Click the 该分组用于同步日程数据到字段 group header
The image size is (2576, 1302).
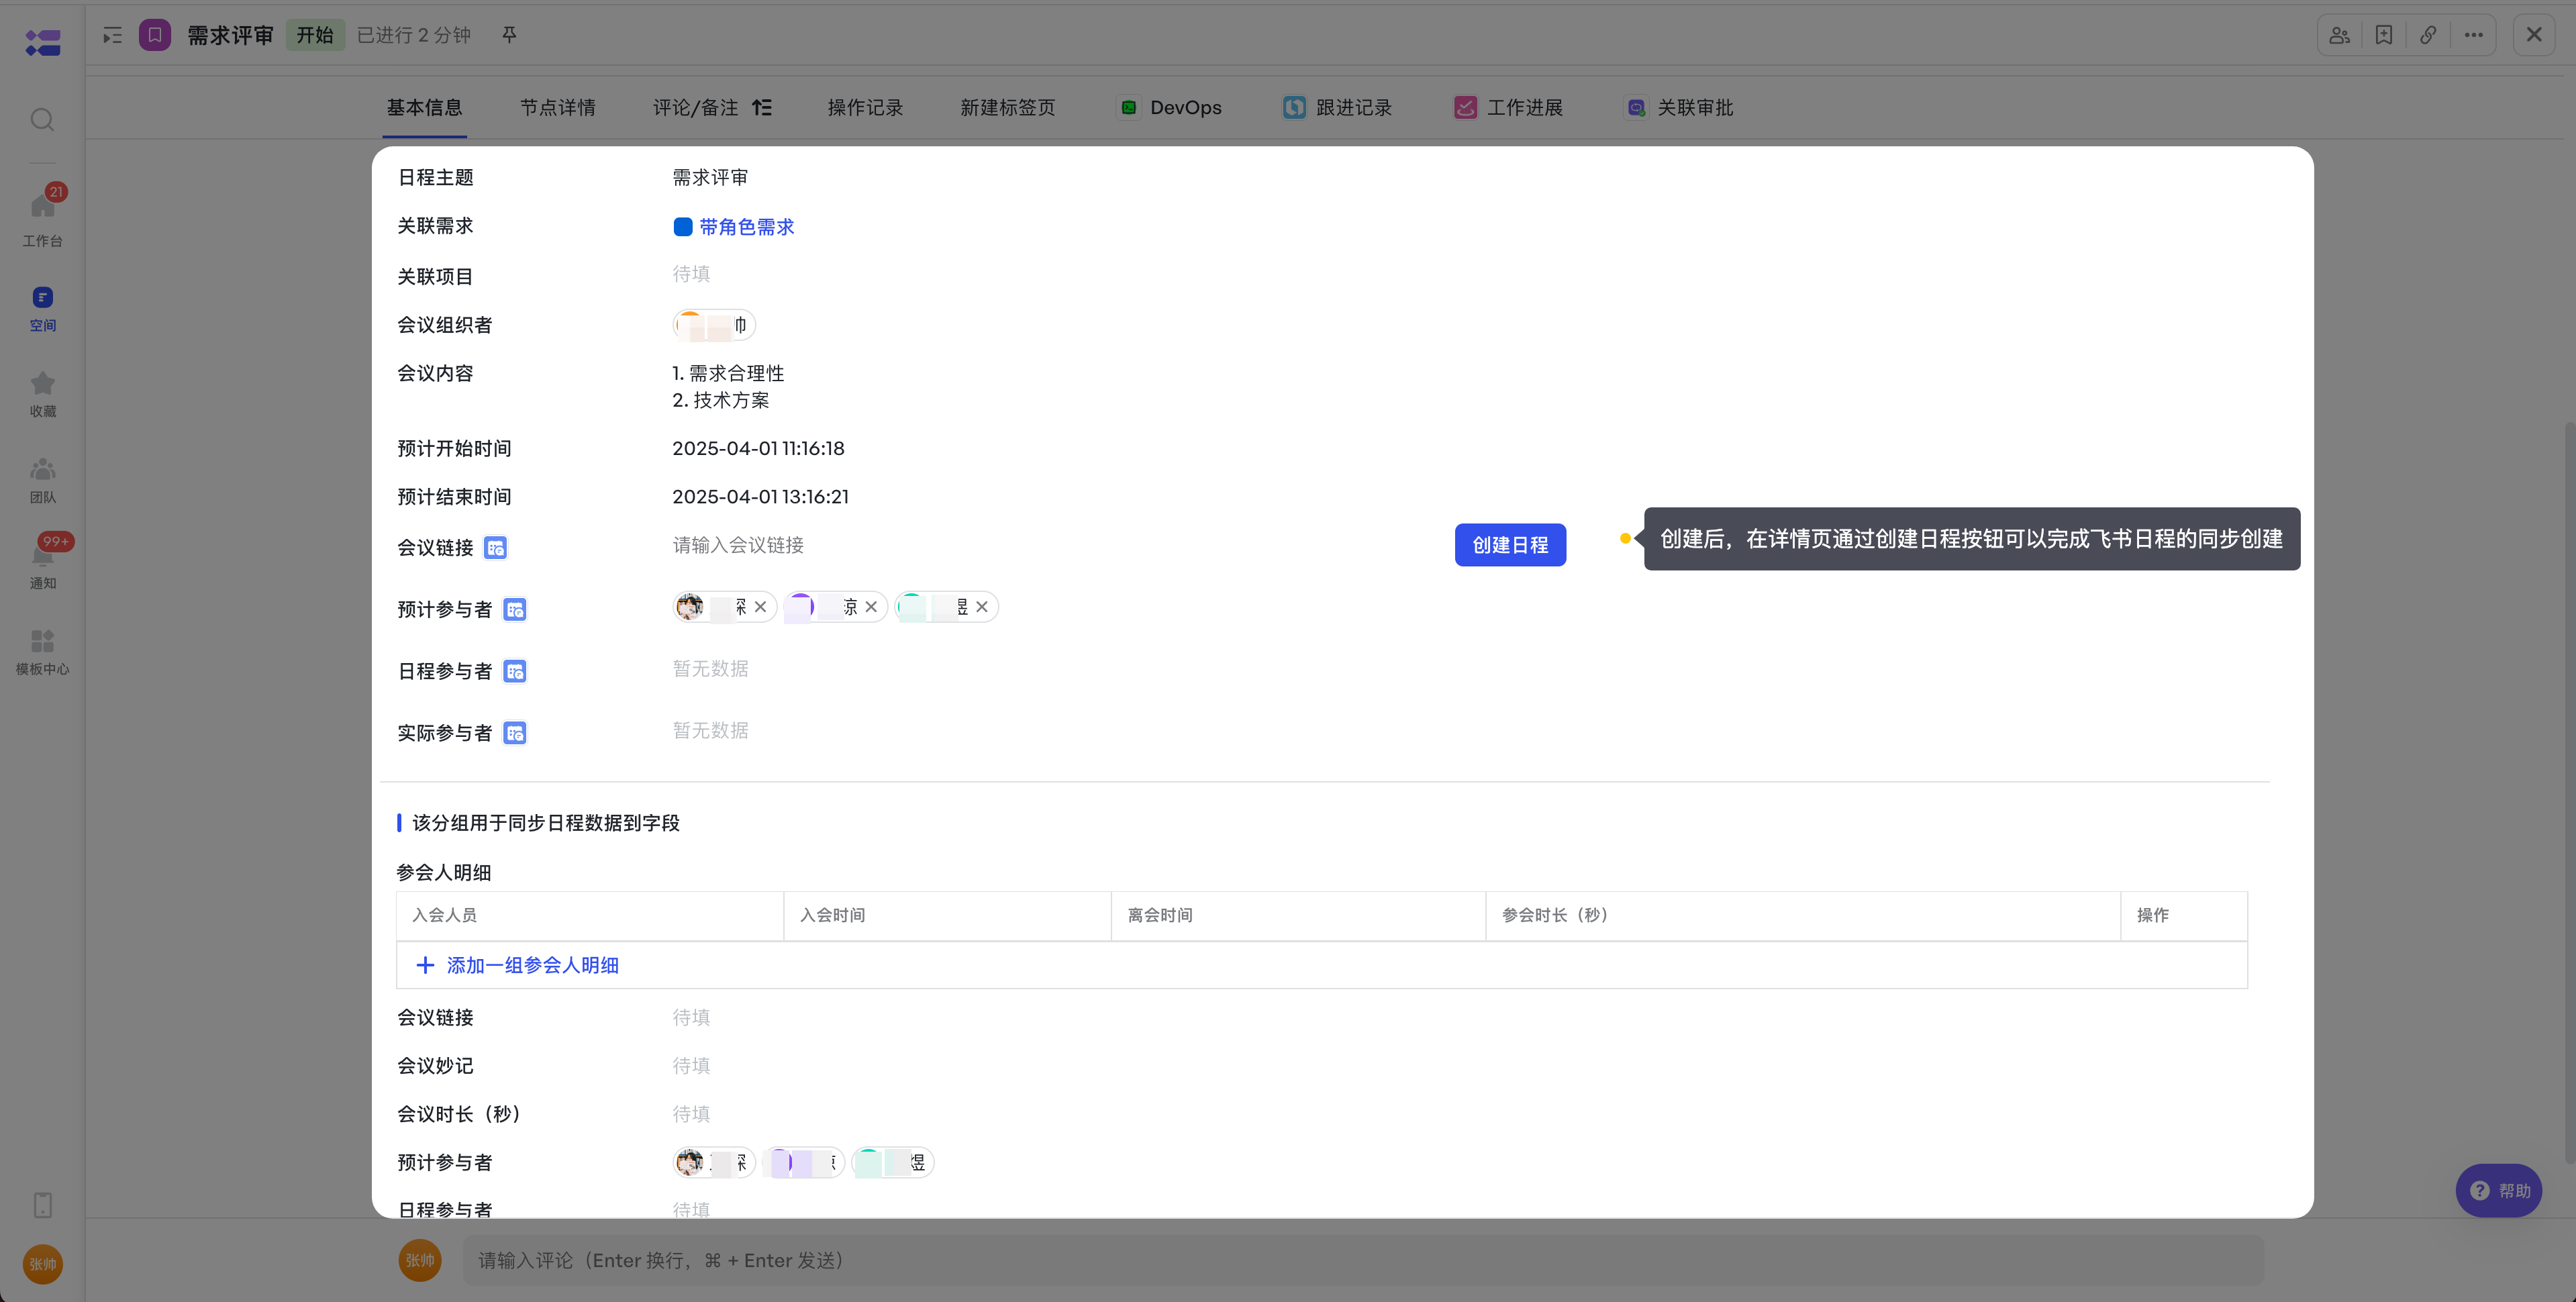point(546,823)
